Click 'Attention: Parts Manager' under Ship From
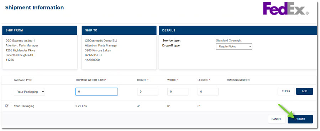320x131 pixels. [x=22, y=45]
